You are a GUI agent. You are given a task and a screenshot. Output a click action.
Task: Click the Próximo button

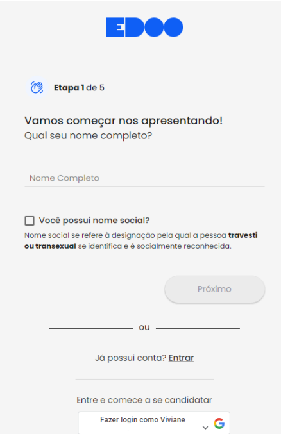(214, 289)
